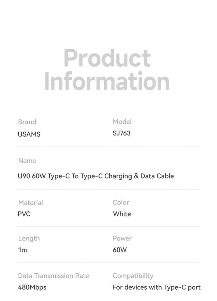Click the "Compatibility" label

tap(133, 276)
